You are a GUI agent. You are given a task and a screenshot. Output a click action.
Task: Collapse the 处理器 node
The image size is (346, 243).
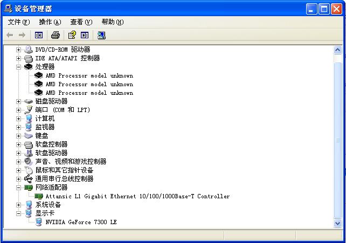[18, 67]
